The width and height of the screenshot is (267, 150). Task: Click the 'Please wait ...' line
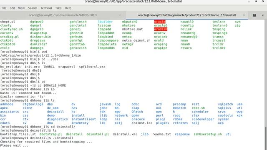click(x=14, y=145)
